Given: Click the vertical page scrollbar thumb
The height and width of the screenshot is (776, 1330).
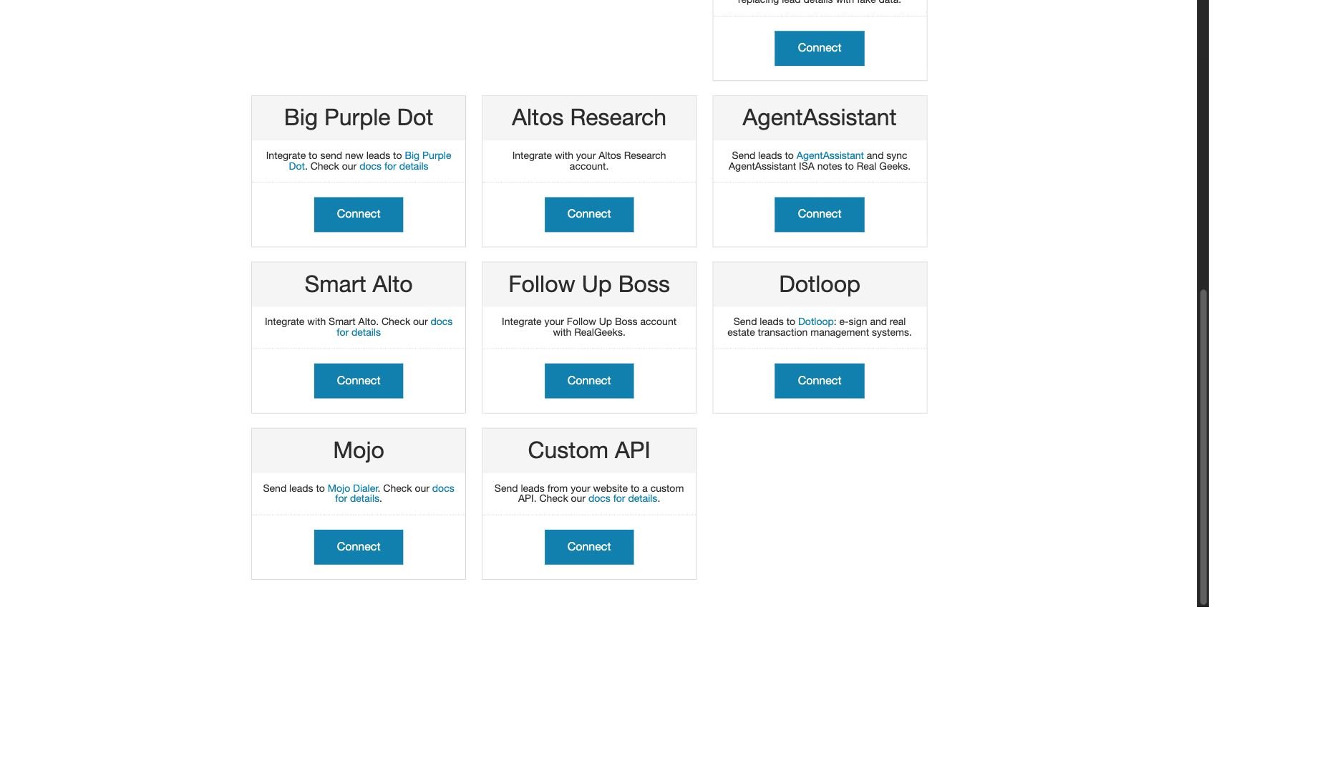Looking at the screenshot, I should coord(1203,447).
